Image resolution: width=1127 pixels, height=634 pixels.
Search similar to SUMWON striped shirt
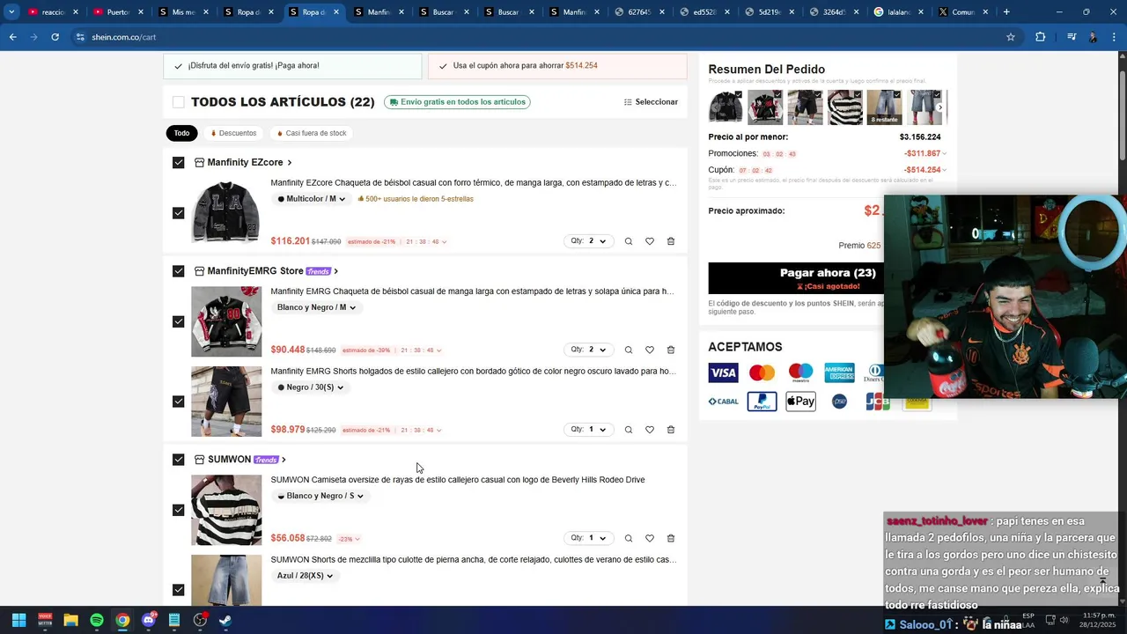pyautogui.click(x=629, y=538)
